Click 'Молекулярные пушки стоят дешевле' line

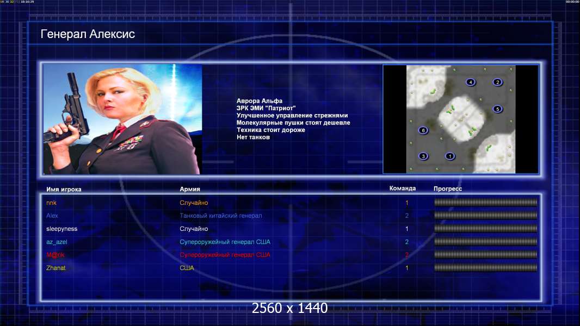tap(293, 123)
